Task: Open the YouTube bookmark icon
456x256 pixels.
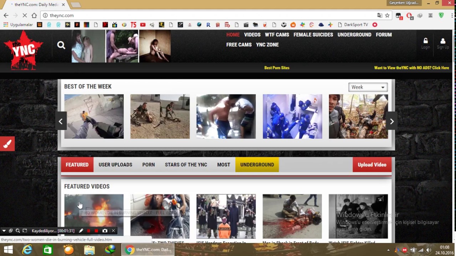Action: (x=142, y=25)
